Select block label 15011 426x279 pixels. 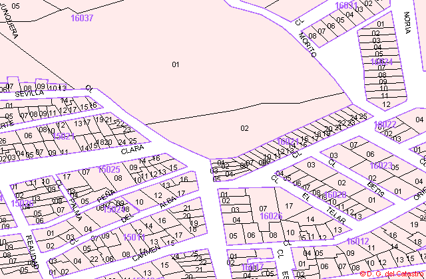pos(134,237)
